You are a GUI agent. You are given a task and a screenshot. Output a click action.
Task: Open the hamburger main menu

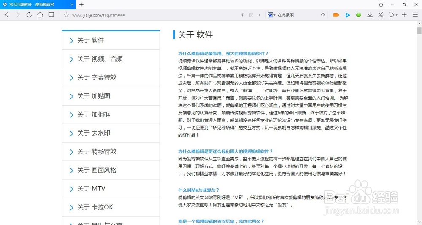coord(415,15)
